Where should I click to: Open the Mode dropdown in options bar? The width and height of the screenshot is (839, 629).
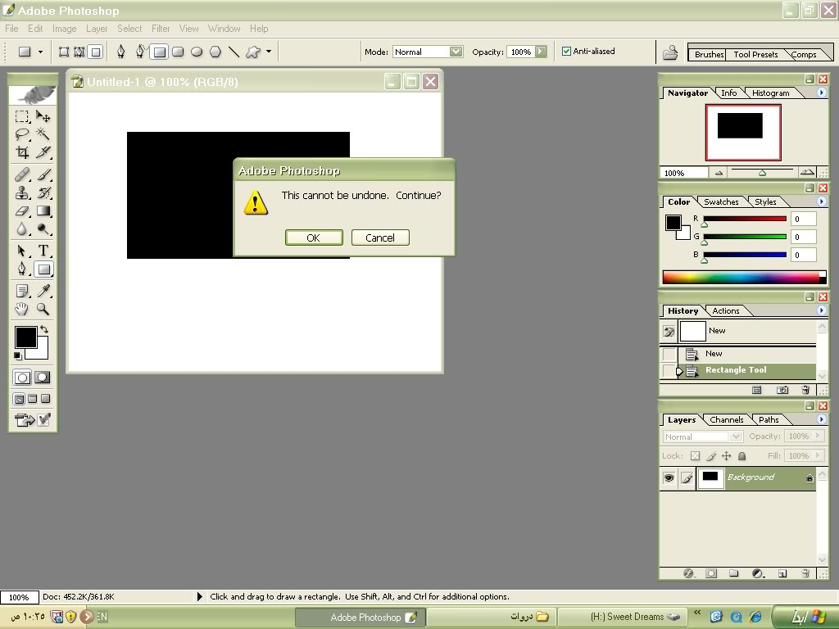click(456, 52)
